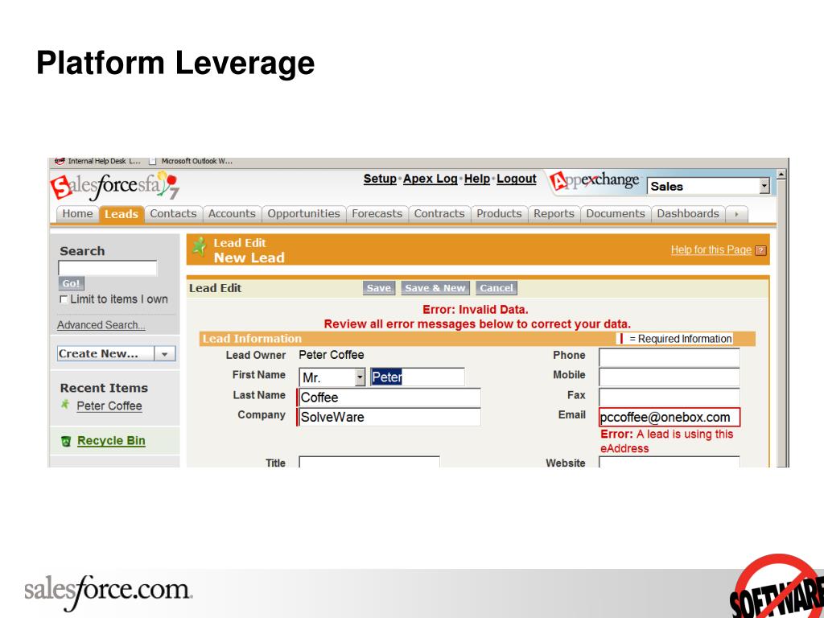824x618 pixels.
Task: Click the Logout link
Action: (517, 179)
